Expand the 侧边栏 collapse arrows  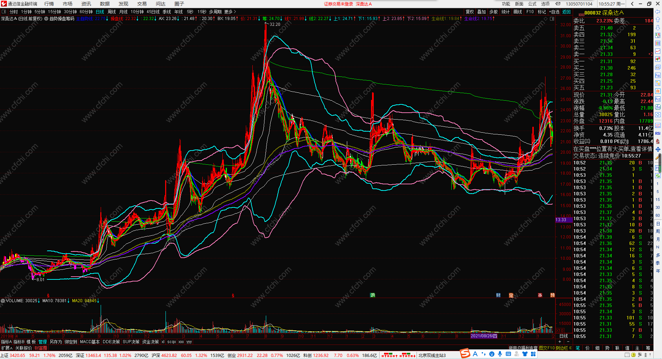pyautogui.click(x=564, y=348)
